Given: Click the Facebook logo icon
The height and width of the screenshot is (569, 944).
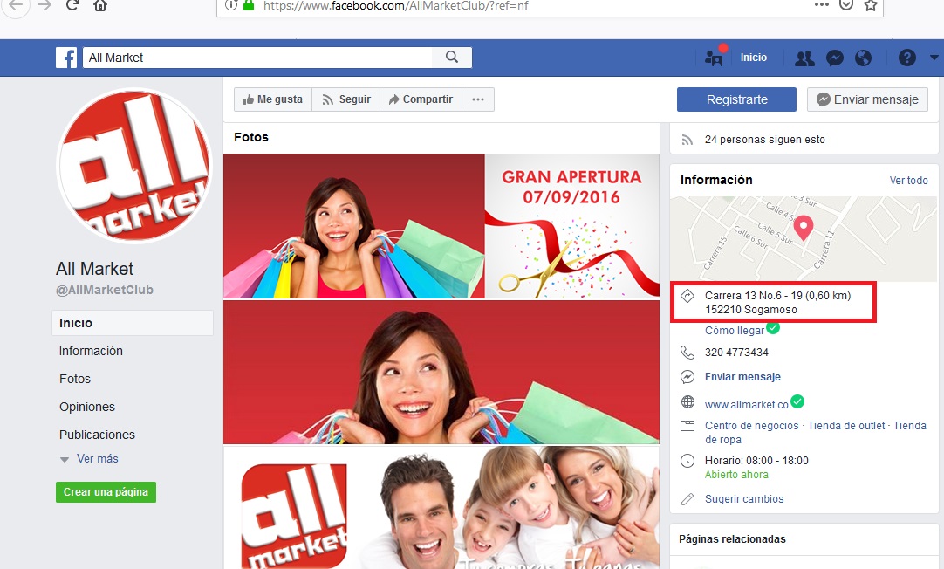Looking at the screenshot, I should (66, 58).
